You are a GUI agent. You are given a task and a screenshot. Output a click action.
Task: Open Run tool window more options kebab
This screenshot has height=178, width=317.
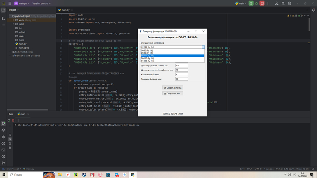19,120
